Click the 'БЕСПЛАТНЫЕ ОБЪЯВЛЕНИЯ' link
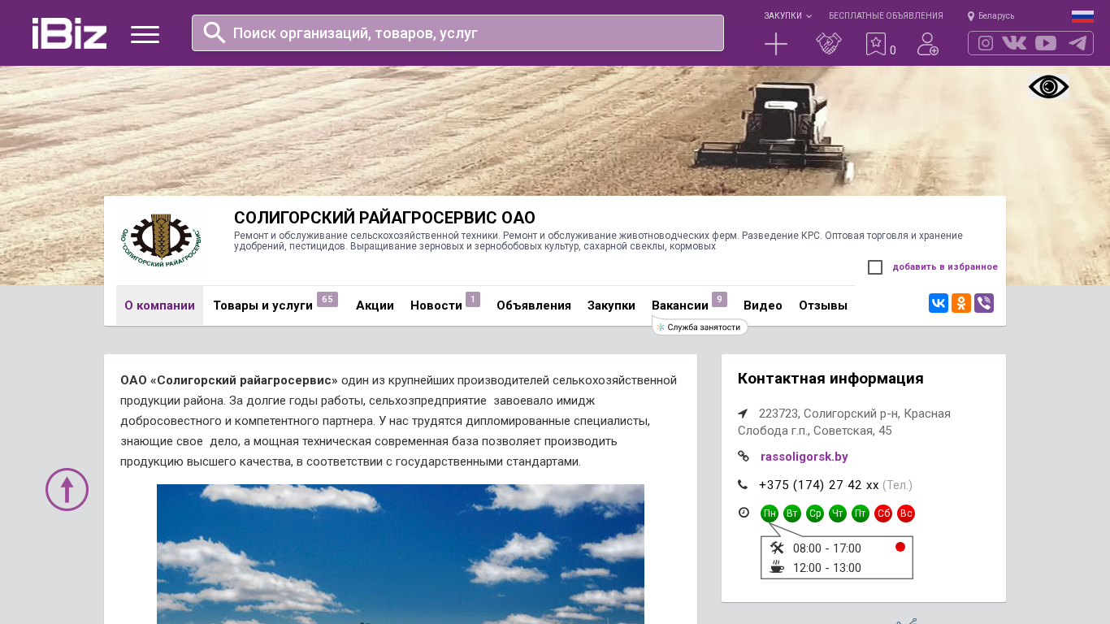Screen dimensions: 1110x624 [886, 16]
